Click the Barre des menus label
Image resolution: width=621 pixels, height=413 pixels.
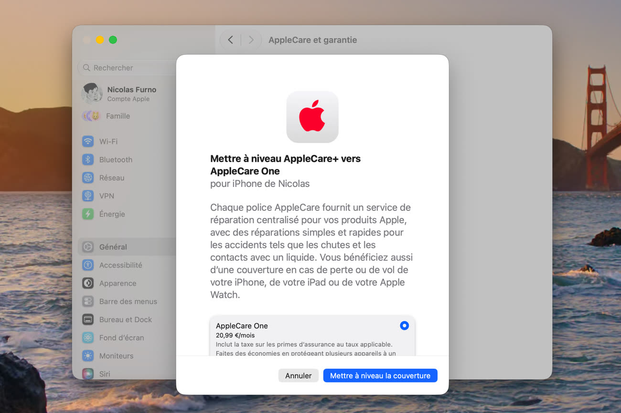click(x=128, y=301)
